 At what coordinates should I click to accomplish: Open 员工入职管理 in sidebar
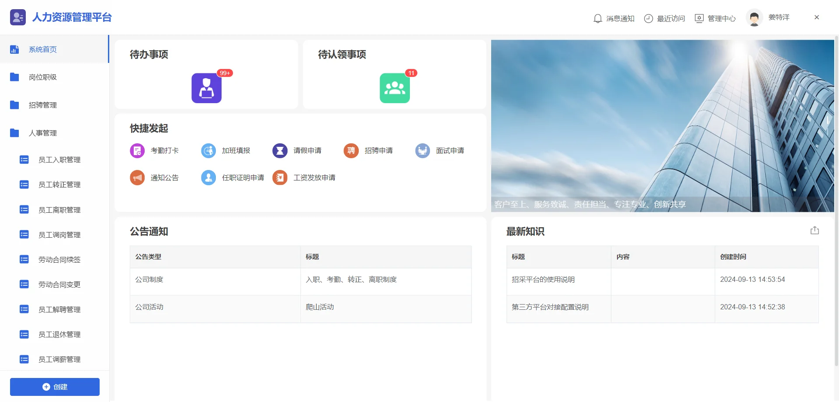54,160
